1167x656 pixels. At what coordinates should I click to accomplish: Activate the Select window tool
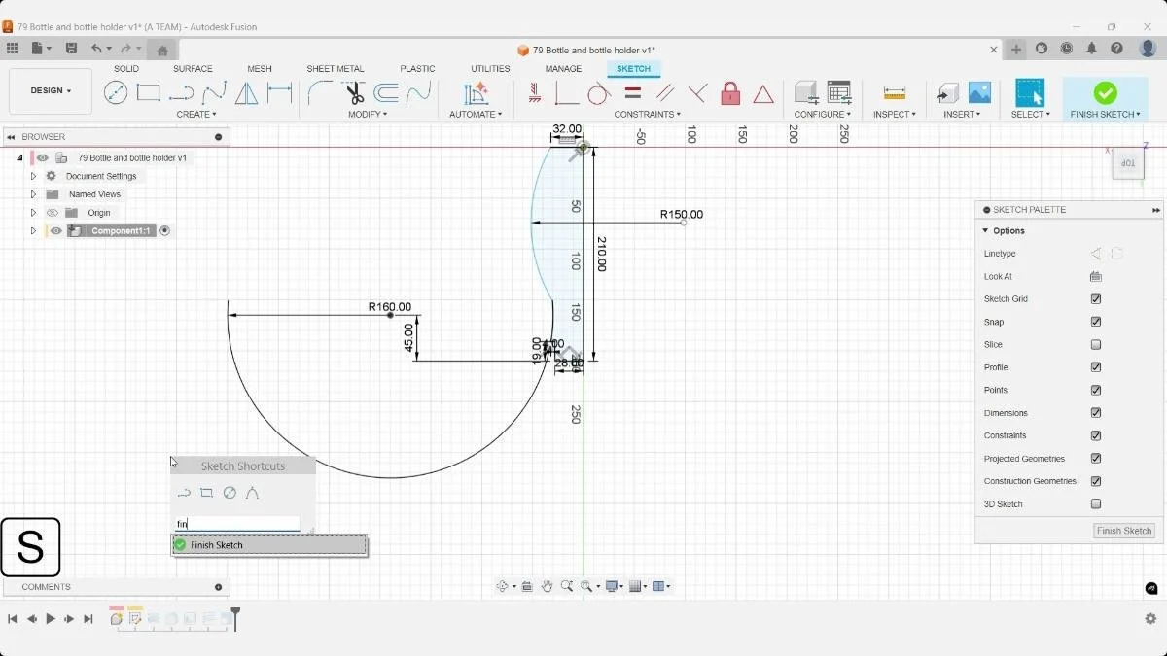[x=1030, y=93]
